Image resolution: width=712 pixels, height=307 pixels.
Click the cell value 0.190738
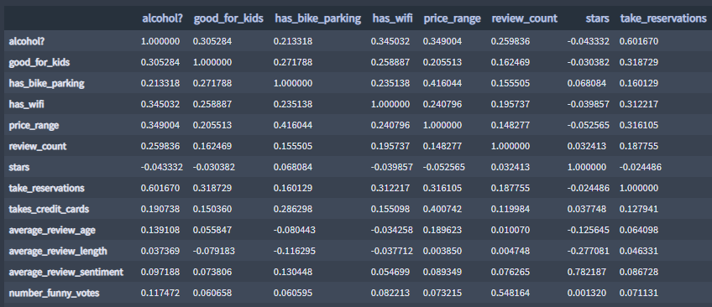click(160, 209)
